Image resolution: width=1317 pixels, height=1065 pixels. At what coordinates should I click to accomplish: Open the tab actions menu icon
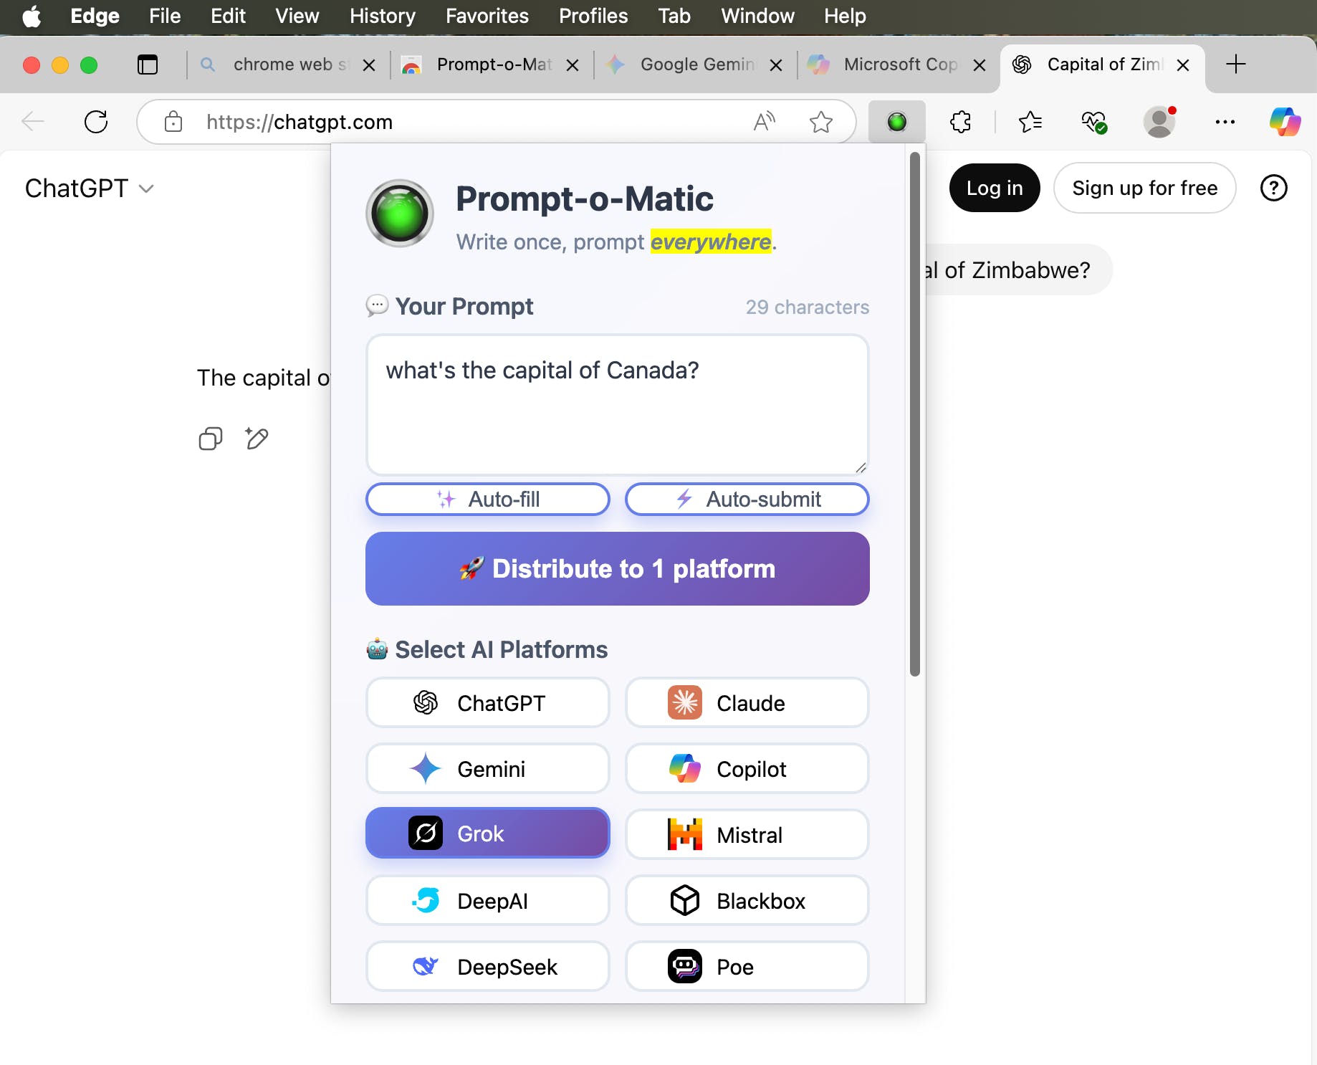(148, 65)
